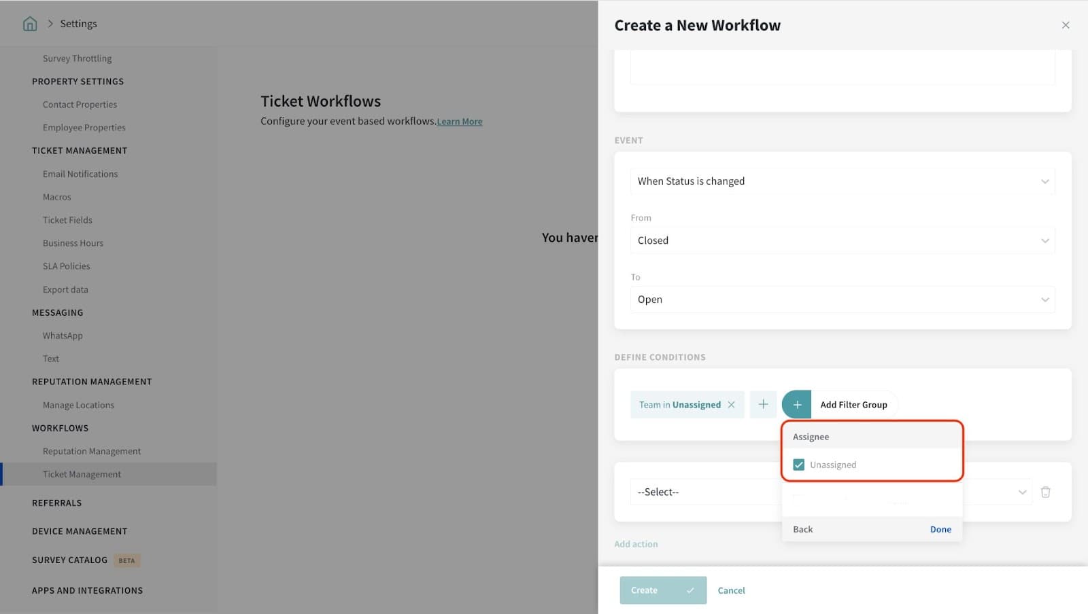Expand the To status dropdown showing Open
Viewport: 1088px width, 614px height.
(842, 300)
